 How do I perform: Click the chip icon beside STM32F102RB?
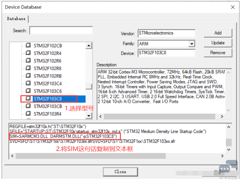coord(28,76)
